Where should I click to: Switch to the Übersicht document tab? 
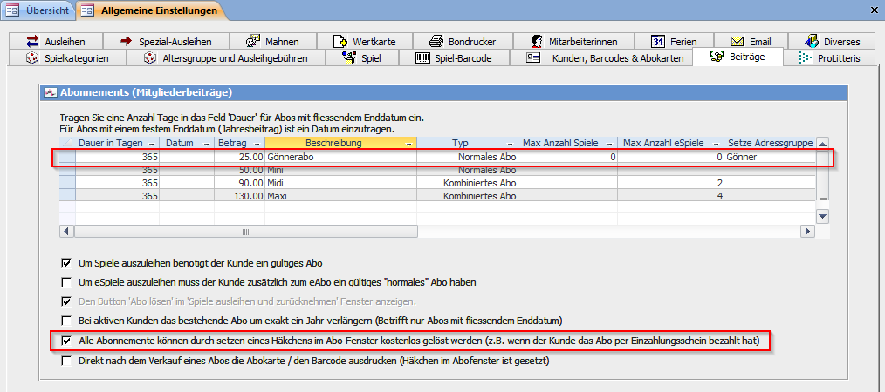(38, 10)
